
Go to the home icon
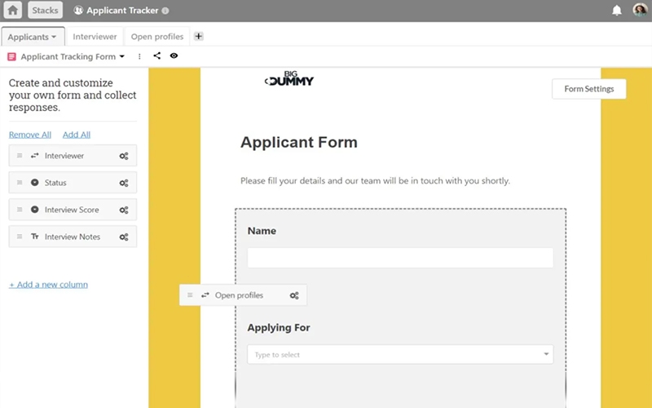(13, 10)
